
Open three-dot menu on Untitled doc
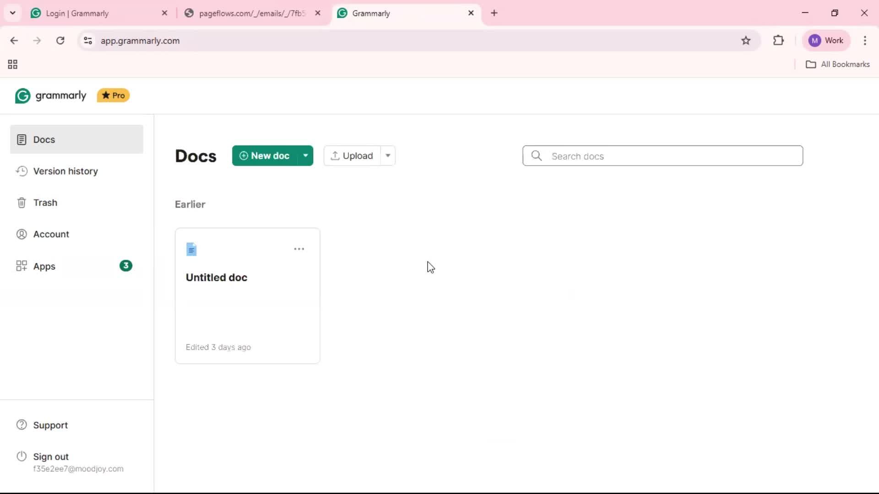pyautogui.click(x=299, y=249)
